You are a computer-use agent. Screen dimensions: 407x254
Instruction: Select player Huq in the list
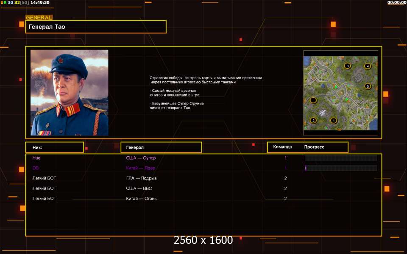pos(36,158)
